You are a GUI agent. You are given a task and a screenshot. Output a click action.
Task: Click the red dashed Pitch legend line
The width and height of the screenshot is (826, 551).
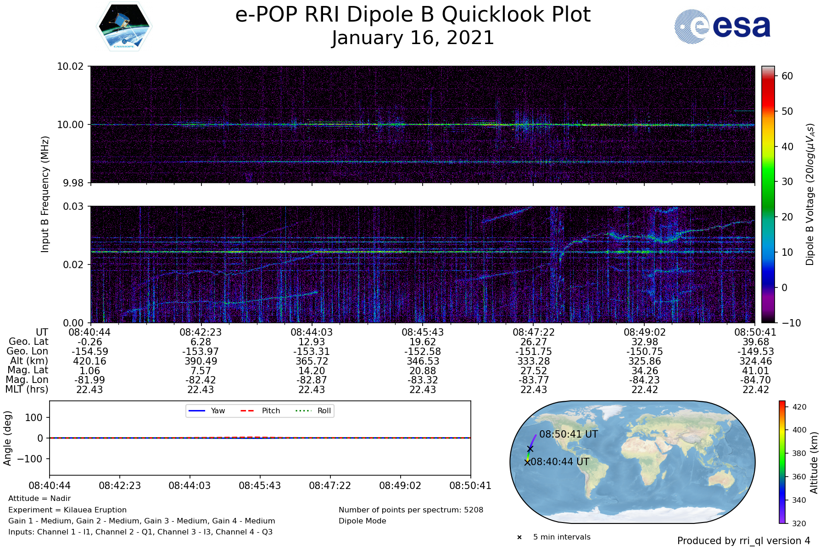247,411
